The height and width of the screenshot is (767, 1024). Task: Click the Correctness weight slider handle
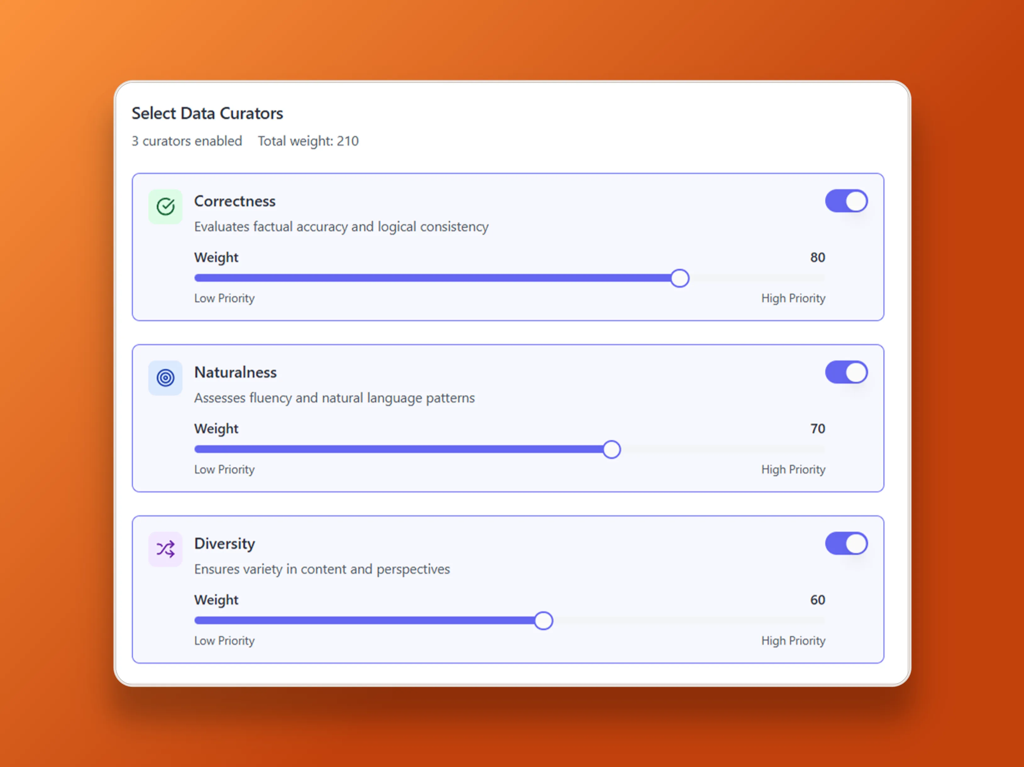(680, 278)
